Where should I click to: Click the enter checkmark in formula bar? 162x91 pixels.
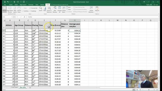[x=21, y=17]
